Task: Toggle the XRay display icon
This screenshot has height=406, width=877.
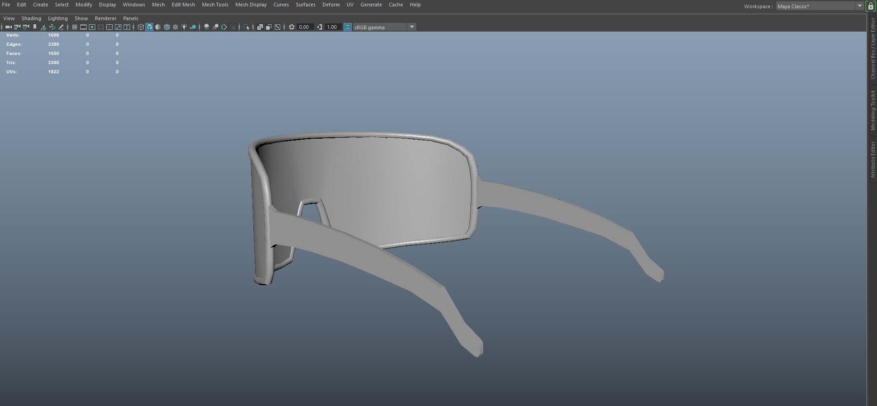Action: point(260,27)
